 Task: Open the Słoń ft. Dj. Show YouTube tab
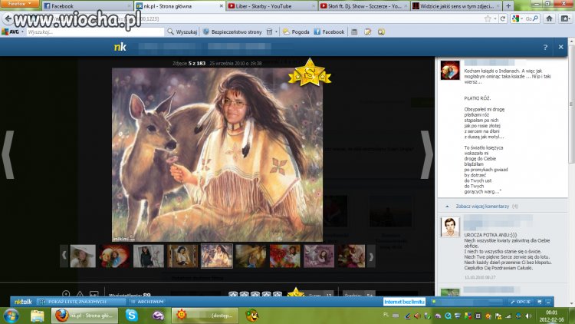(363, 6)
